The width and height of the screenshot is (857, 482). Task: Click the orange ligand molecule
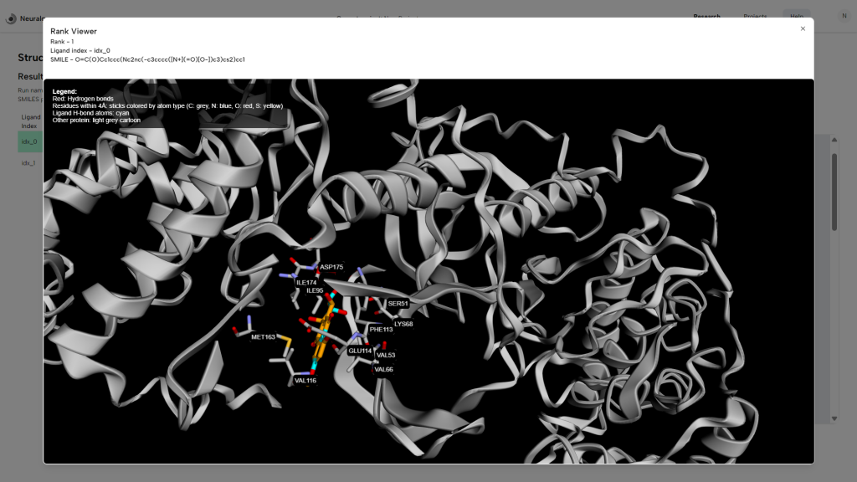323,331
